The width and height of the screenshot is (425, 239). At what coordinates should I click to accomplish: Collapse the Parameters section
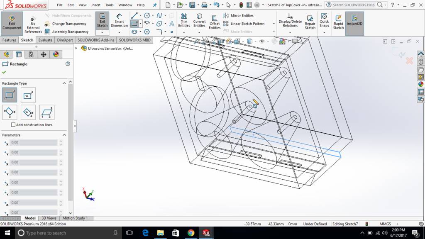point(64,135)
